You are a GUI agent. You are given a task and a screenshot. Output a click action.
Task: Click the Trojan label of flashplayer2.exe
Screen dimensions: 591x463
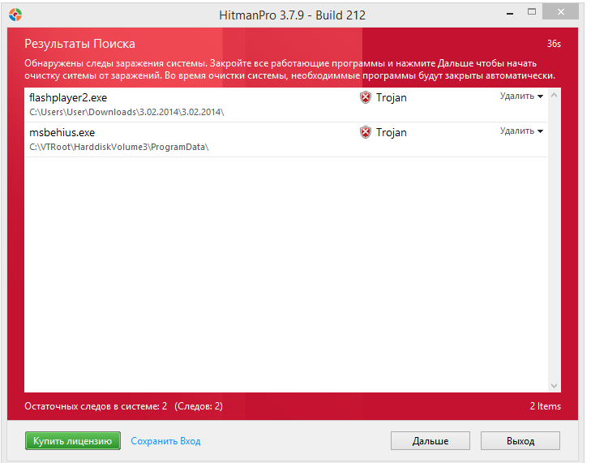tap(392, 97)
